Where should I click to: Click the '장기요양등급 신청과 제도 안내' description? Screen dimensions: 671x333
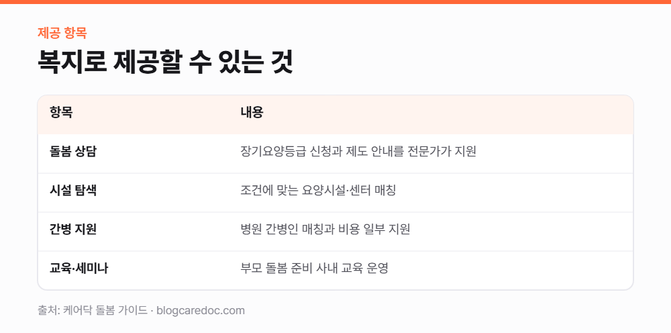pos(358,152)
